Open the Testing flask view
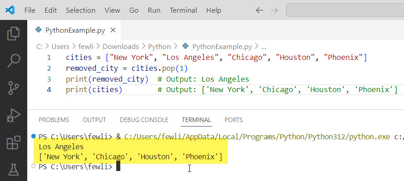This screenshot has width=404, height=181. coord(14,170)
